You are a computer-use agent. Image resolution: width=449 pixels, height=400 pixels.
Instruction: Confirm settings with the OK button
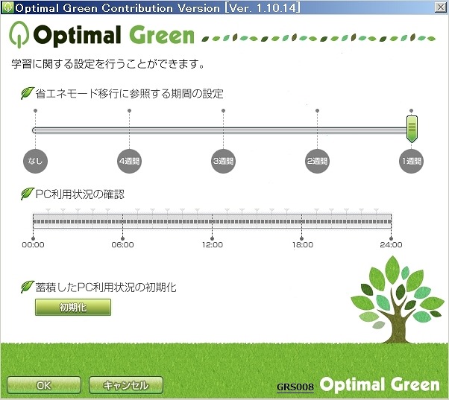(x=44, y=385)
